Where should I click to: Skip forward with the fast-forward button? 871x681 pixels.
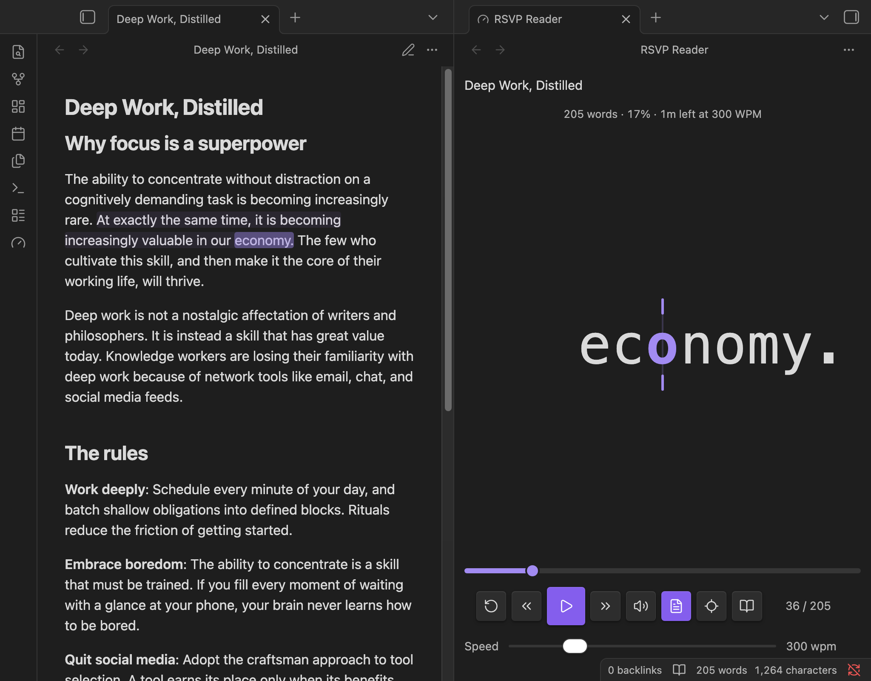(x=605, y=606)
